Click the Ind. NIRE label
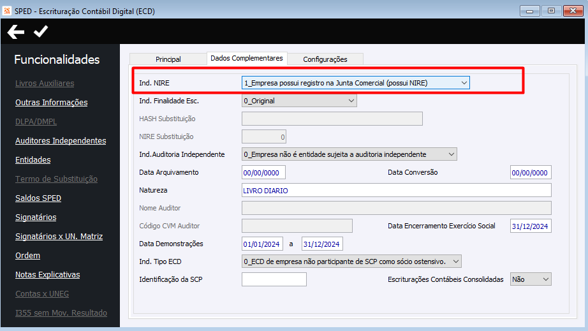The width and height of the screenshot is (588, 331). [154, 83]
